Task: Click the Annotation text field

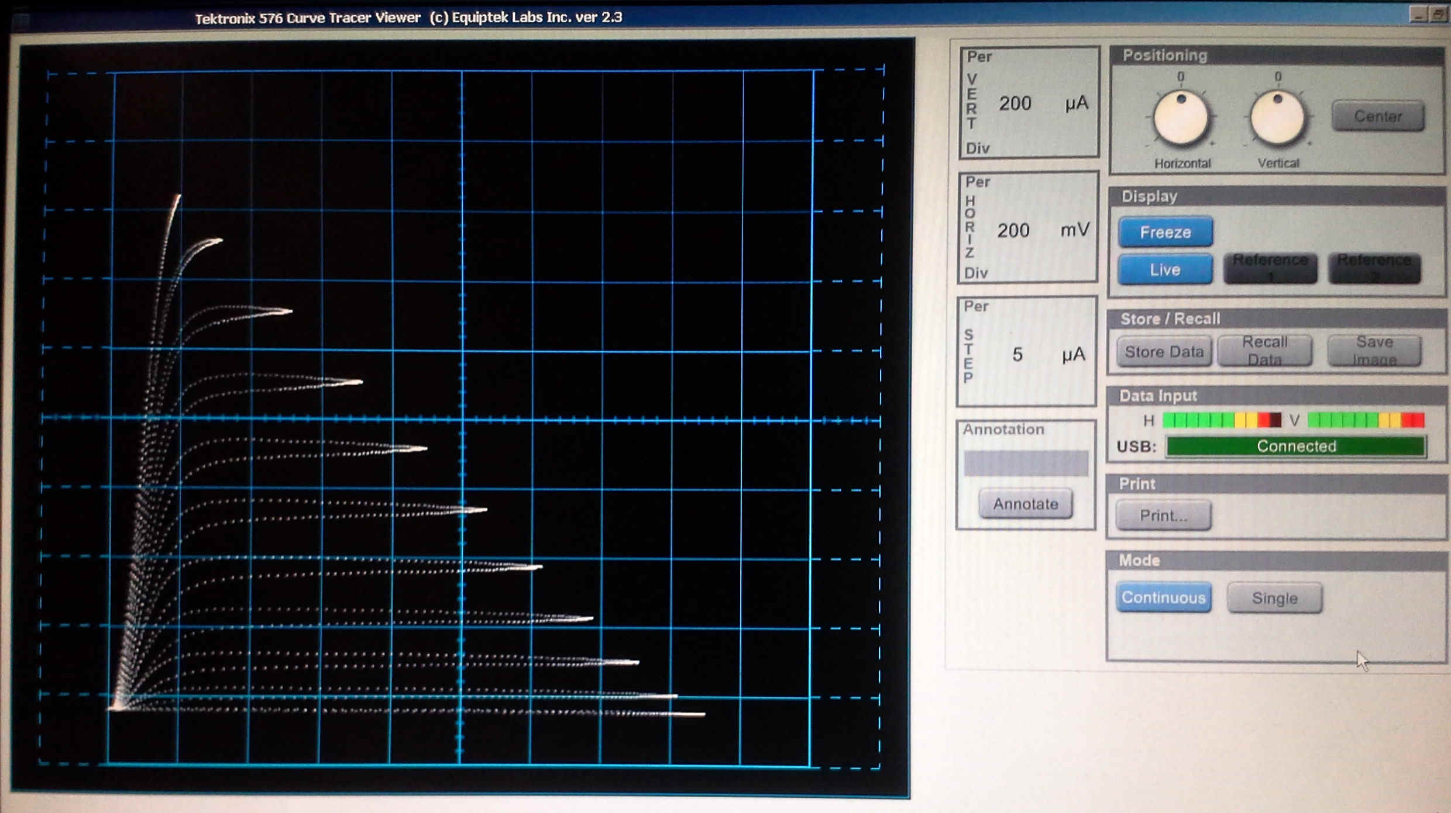Action: pos(1026,463)
